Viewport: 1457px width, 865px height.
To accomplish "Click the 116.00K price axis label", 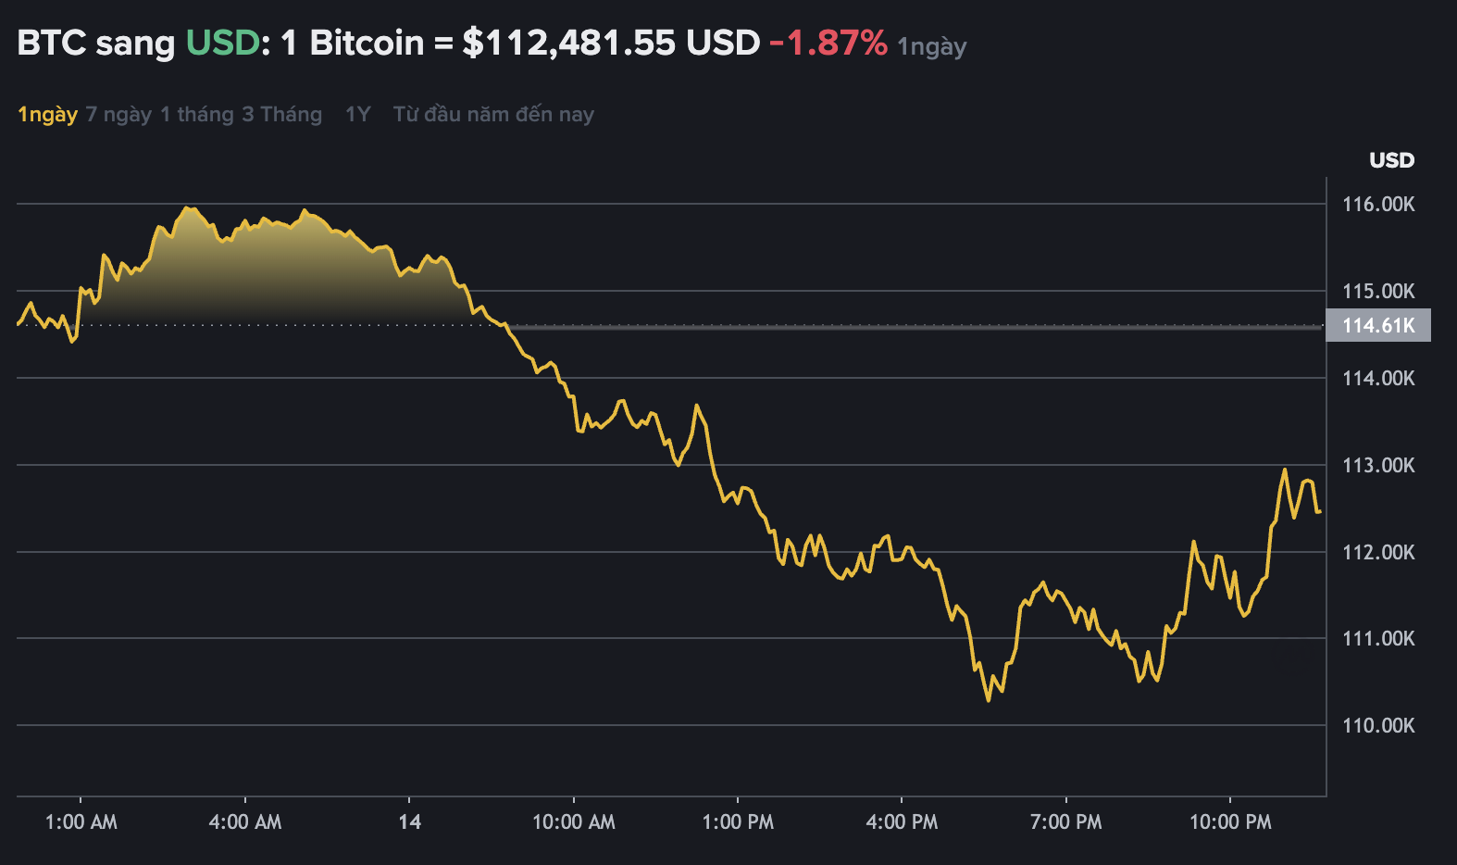I will pyautogui.click(x=1378, y=205).
